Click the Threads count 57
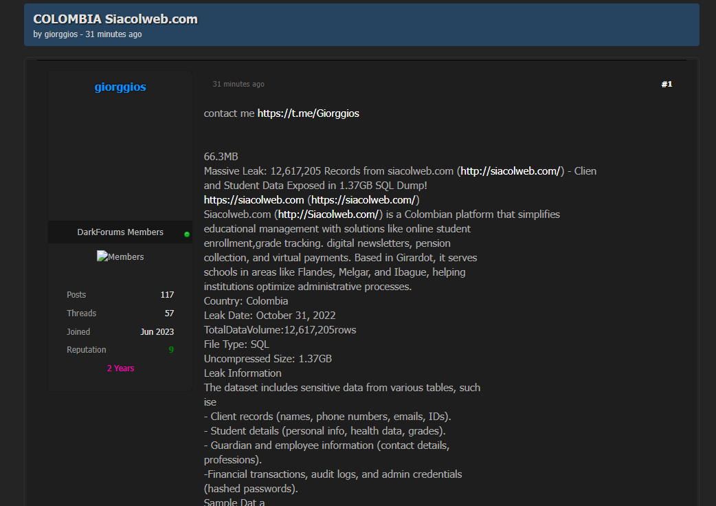Screen dimensions: 716x506 coord(170,313)
